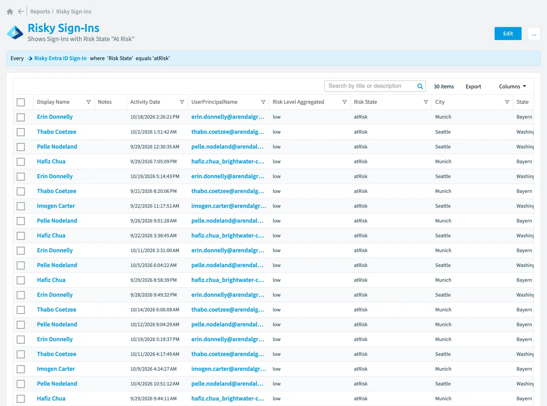Image resolution: width=547 pixels, height=406 pixels.
Task: Select the Pelle Nodeland 9/29/2026 row checkbox
Action: [x=21, y=147]
